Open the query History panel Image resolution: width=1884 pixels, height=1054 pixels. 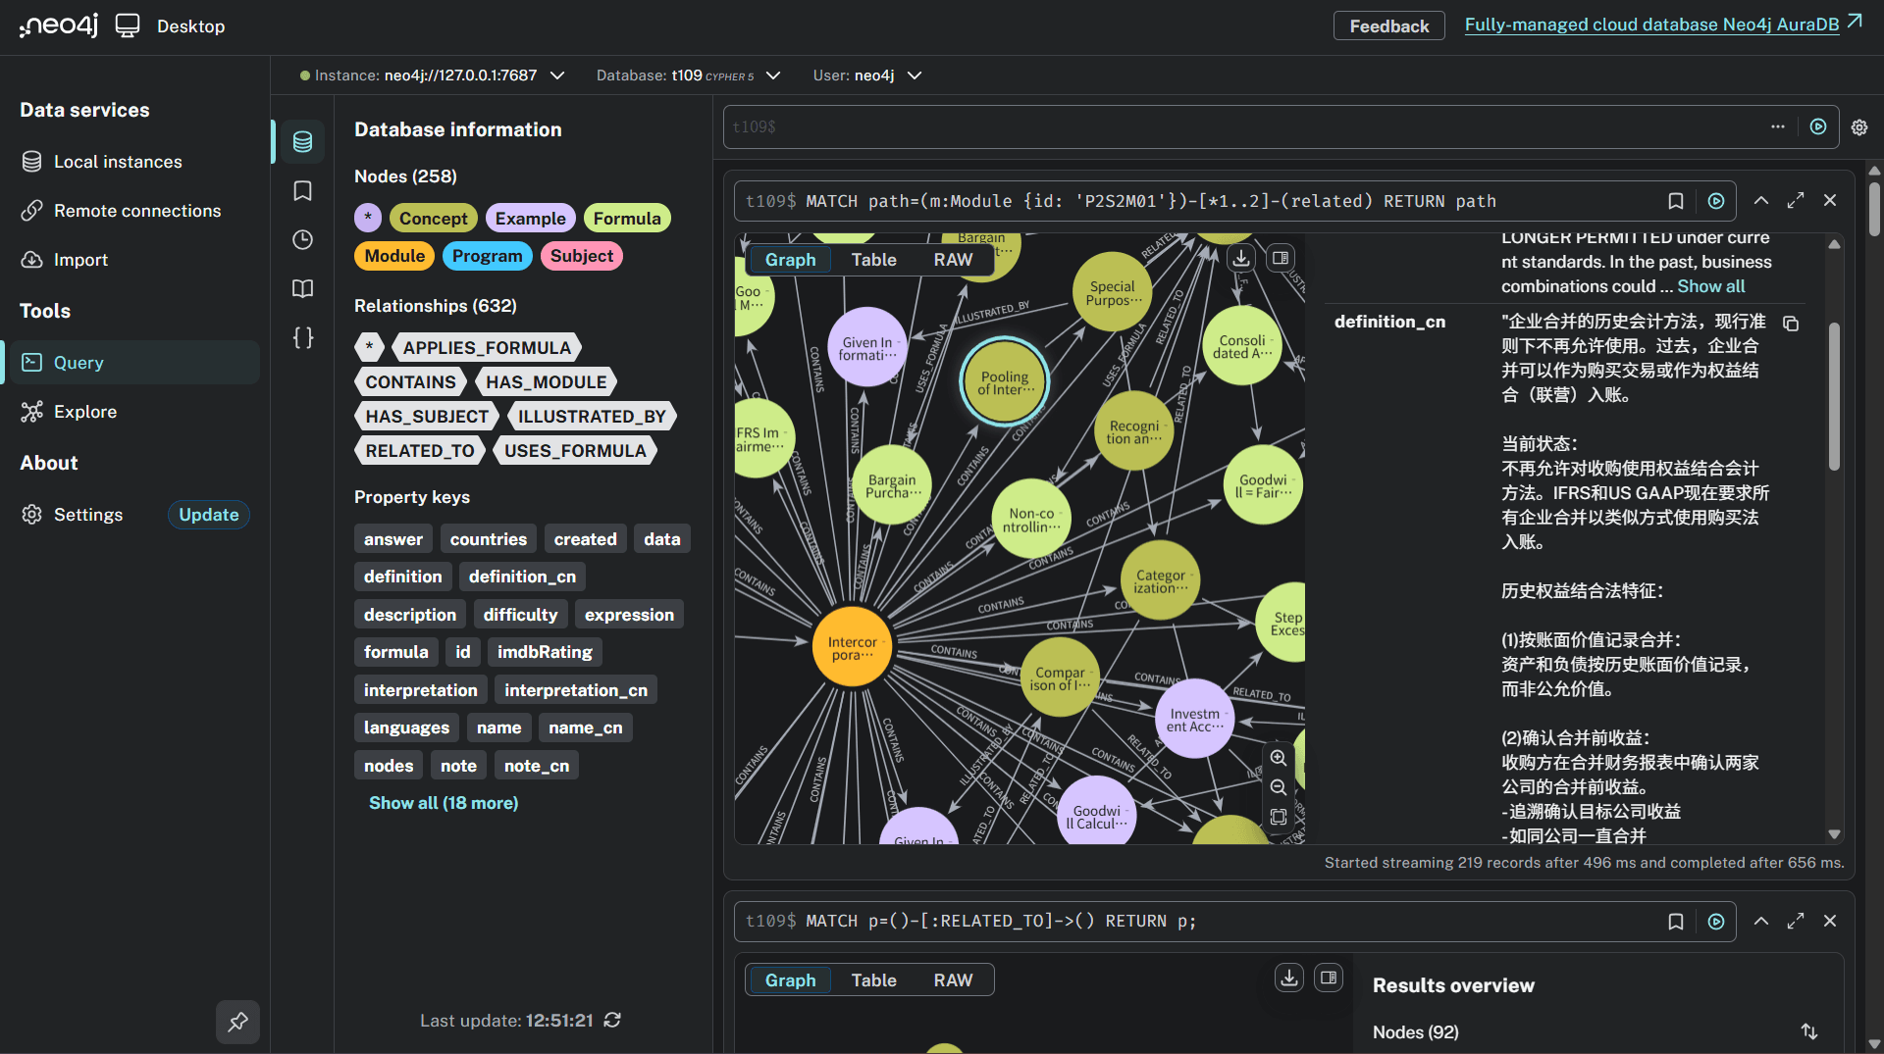click(301, 239)
